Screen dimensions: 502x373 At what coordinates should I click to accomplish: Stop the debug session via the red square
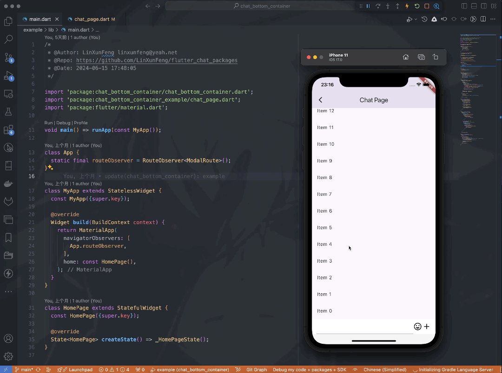(427, 6)
